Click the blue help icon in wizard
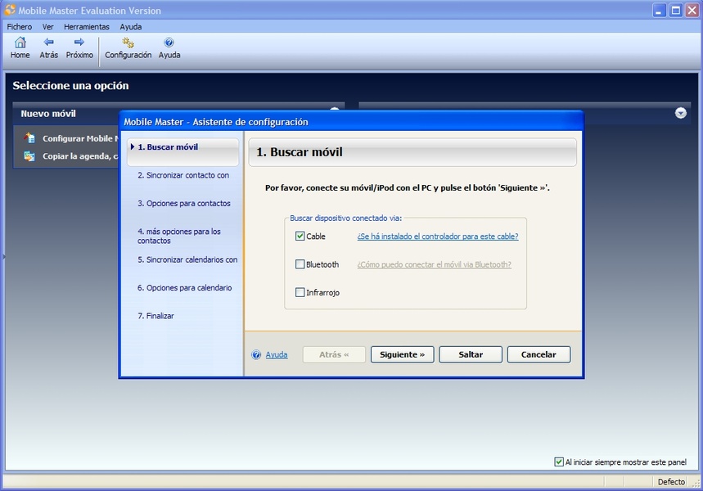The image size is (703, 491). coord(256,355)
